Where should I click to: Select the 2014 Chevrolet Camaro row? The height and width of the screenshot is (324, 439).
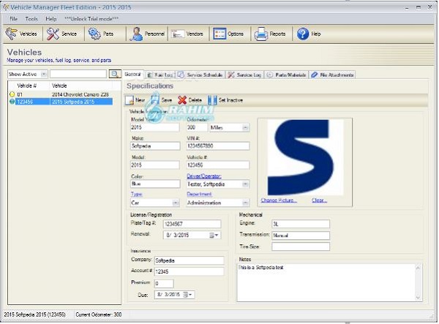(61, 94)
